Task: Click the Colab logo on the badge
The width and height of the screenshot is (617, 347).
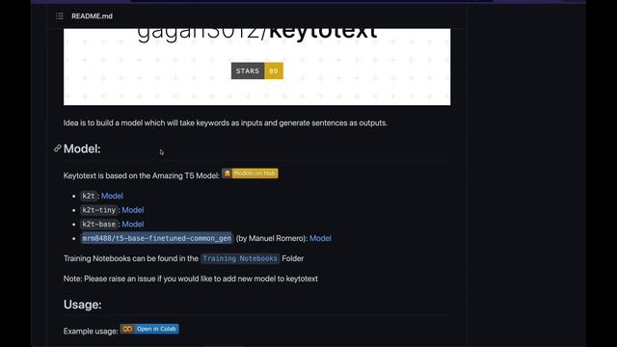Action: pyautogui.click(x=127, y=329)
